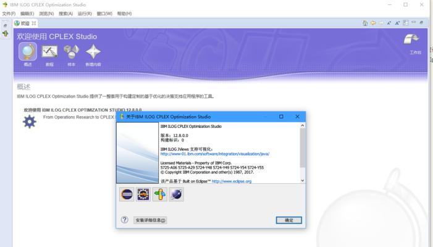Open the Tutorials icon with pencil and chart
Image resolution: width=433 pixels, height=247 pixels.
[49, 52]
